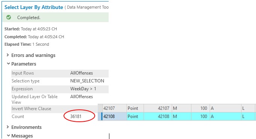The height and width of the screenshot is (139, 256).
Task: Click the Input Rows parameter label
Action: pos(23,73)
